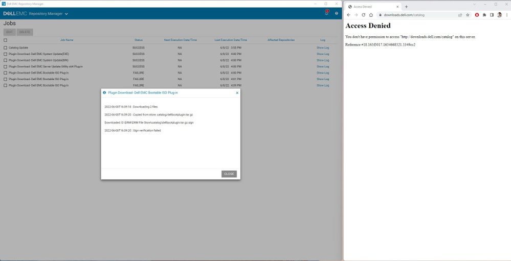Check the Server Update Utility x64 checkbox

pos(5,67)
